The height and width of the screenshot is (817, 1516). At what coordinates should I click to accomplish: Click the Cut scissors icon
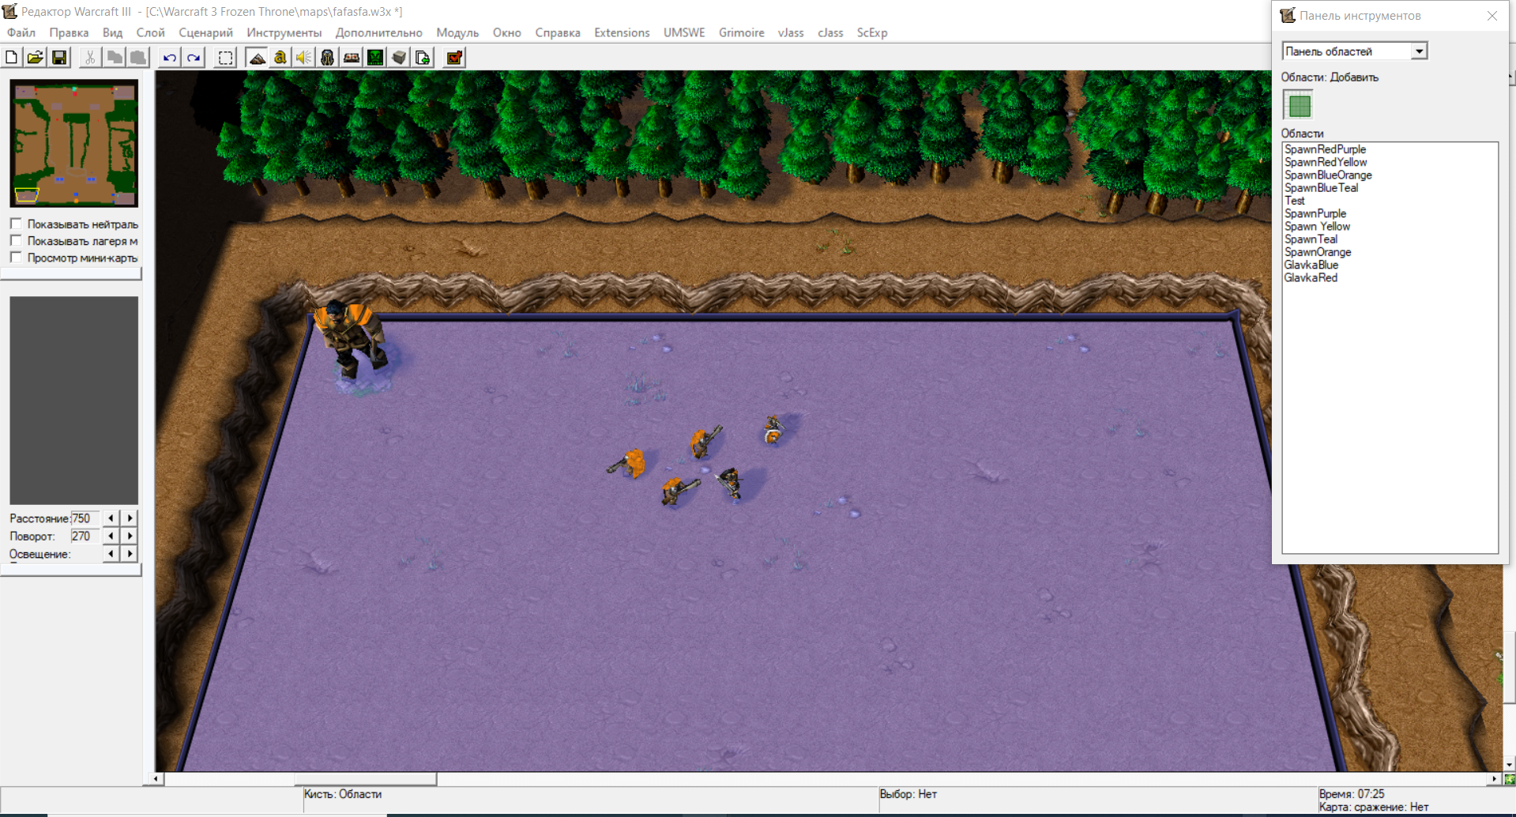point(90,58)
